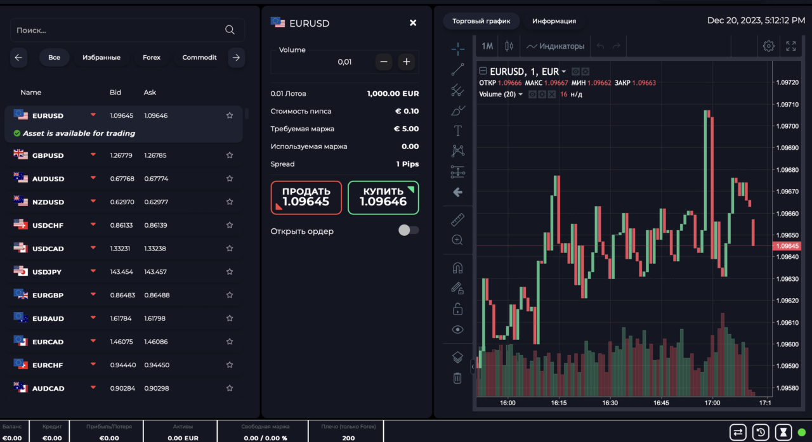Hide all drawings with the eye icon

457,330
